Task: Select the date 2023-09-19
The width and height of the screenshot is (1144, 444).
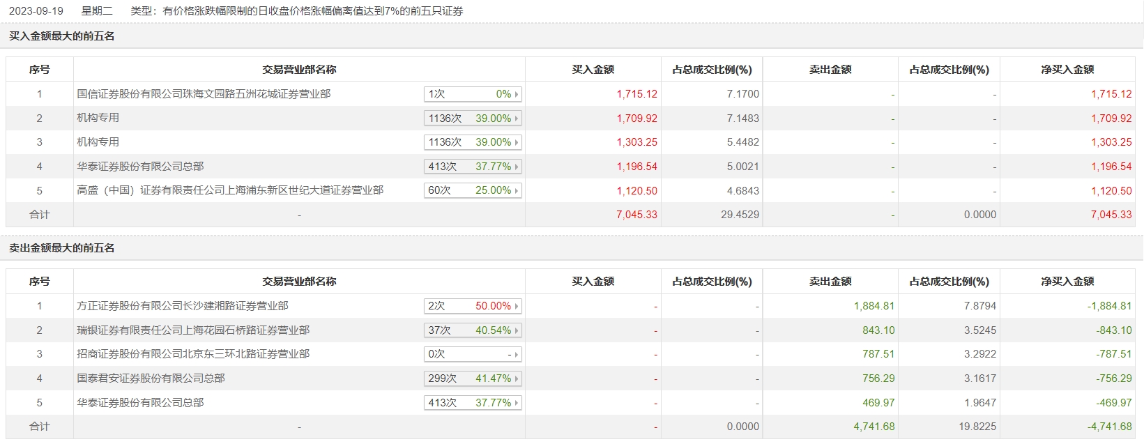Action: [x=36, y=11]
